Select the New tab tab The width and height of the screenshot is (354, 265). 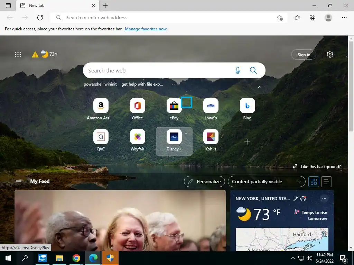[58, 6]
